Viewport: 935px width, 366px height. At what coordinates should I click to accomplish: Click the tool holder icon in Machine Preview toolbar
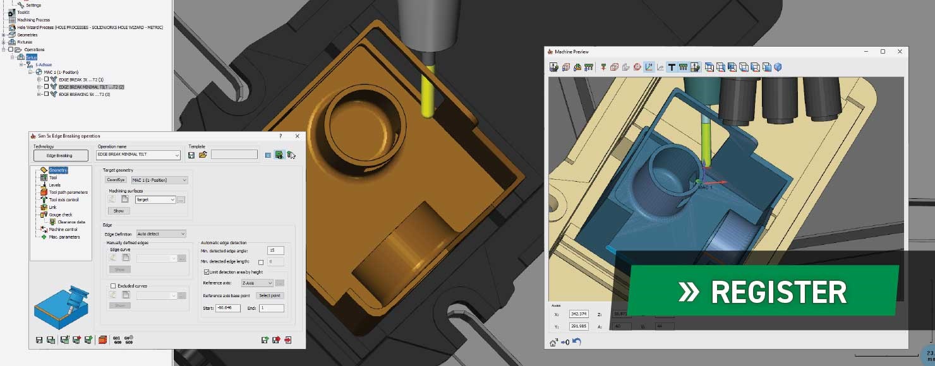point(684,66)
